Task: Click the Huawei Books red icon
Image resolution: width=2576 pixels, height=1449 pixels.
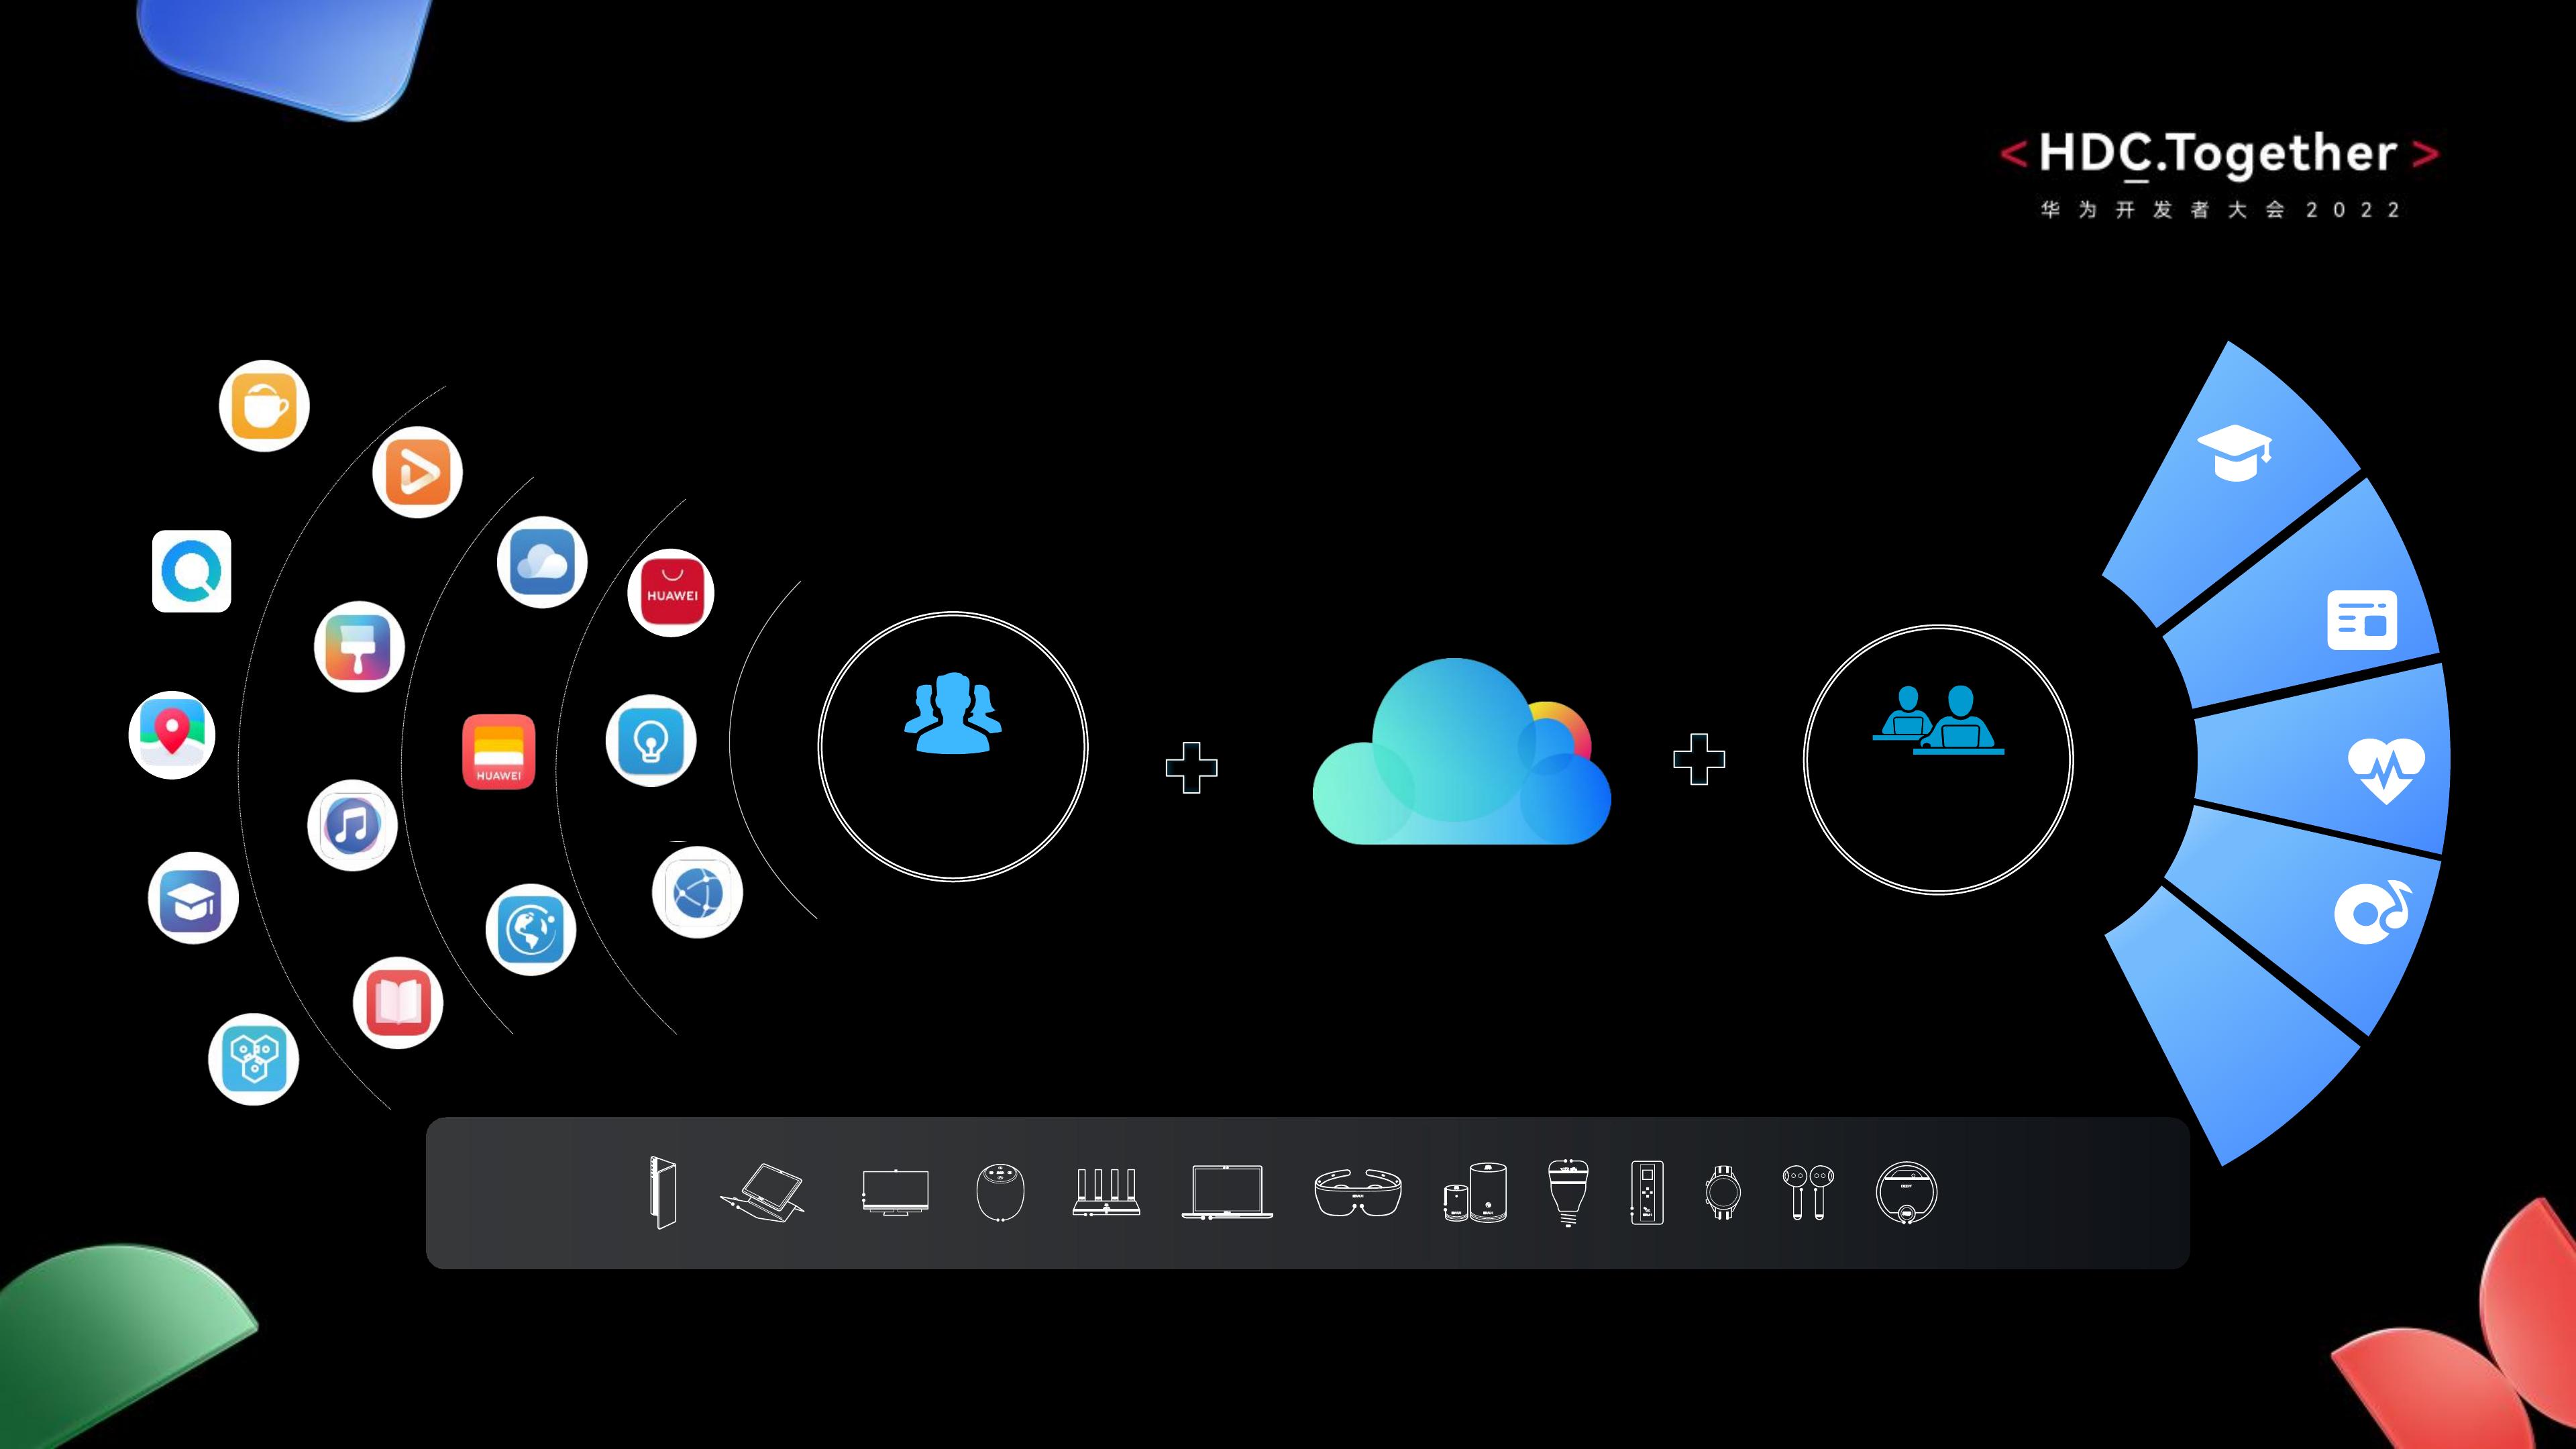Action: coord(398,1003)
